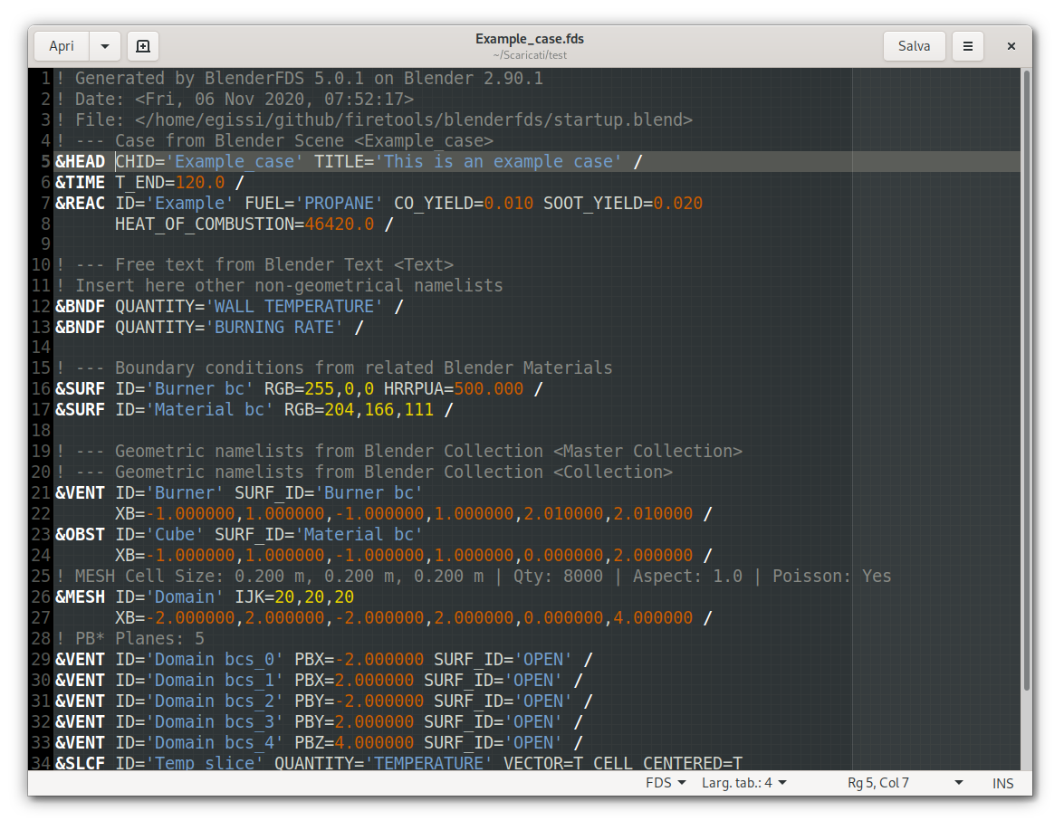Click the vertical scrollbar on the right
The height and width of the screenshot is (830, 1064).
point(1026,380)
